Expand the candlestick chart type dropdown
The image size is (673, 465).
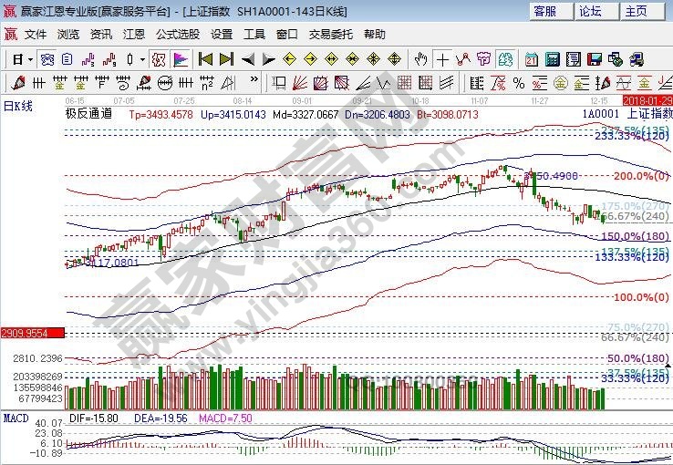coord(141,59)
